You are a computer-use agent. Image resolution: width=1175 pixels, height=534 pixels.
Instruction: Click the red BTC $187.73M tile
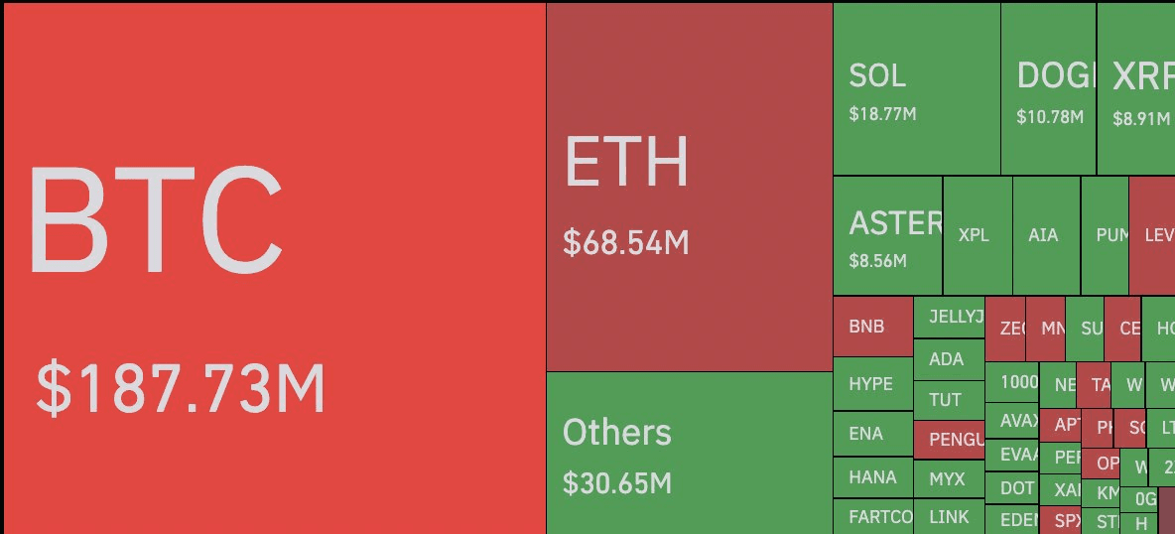point(275,268)
